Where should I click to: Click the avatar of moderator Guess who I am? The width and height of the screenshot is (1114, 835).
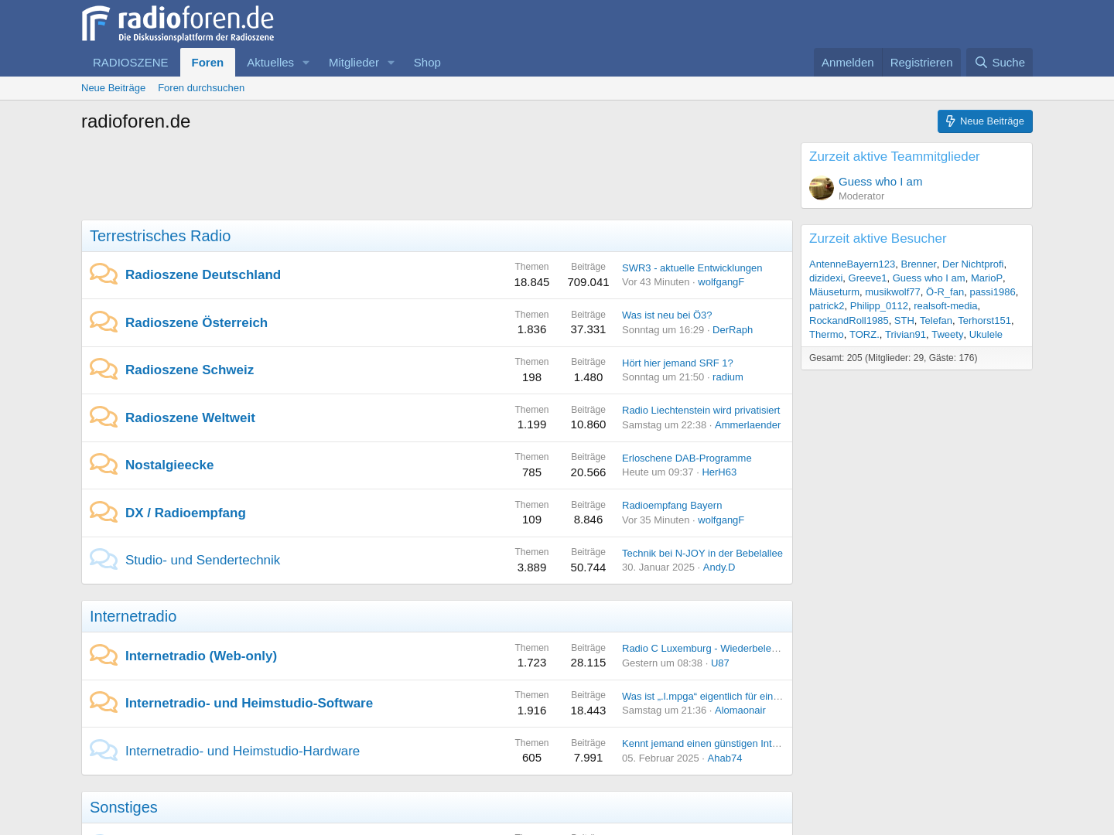(822, 188)
